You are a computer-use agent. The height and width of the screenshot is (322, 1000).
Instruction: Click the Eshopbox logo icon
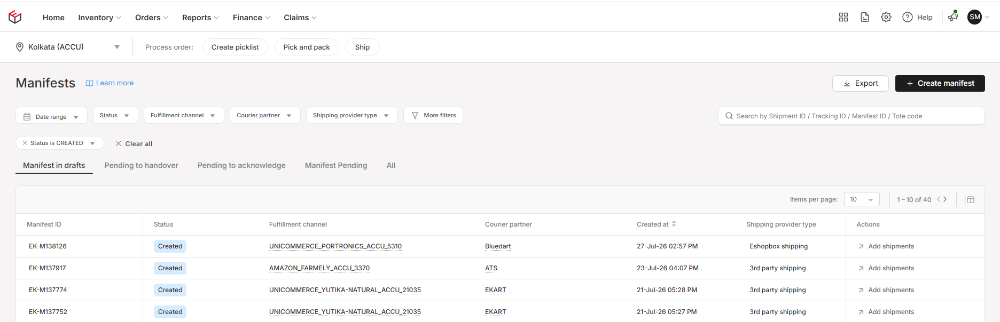click(15, 17)
